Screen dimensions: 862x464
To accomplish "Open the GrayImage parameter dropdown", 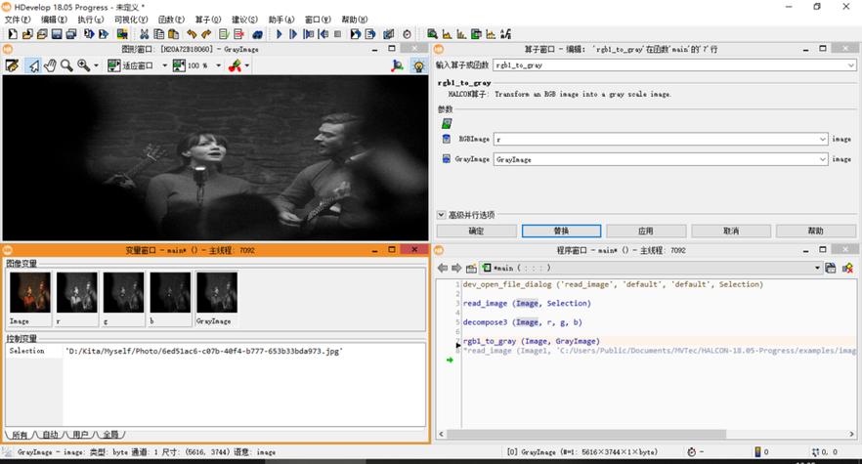I will (822, 158).
